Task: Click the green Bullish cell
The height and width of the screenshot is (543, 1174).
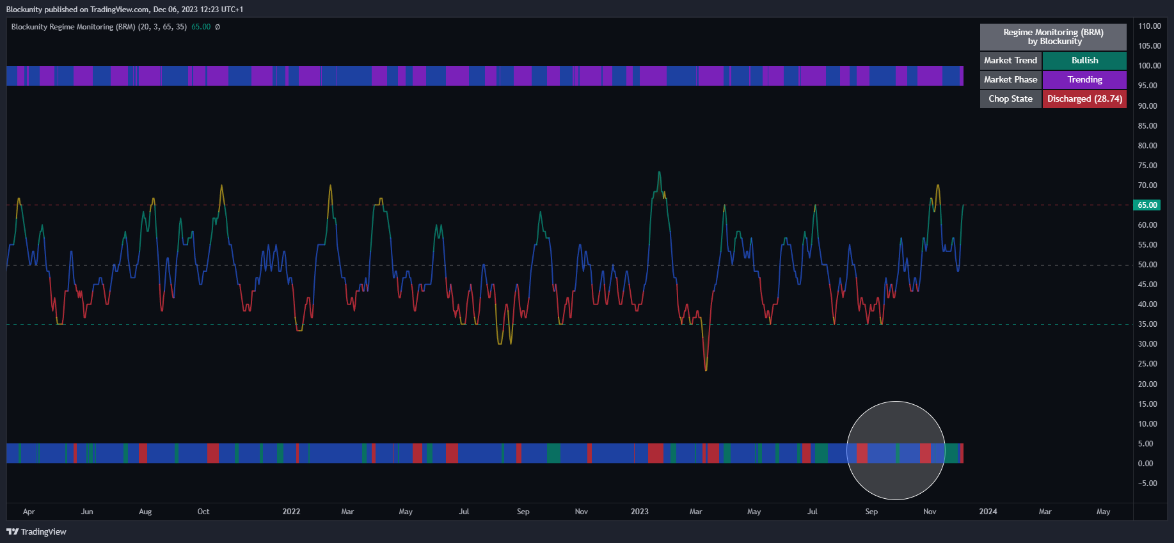Action: pyautogui.click(x=1084, y=61)
